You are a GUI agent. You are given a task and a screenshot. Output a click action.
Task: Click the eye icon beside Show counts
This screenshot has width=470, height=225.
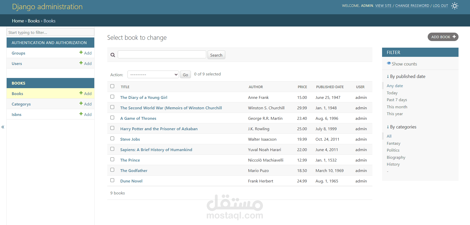tap(389, 63)
